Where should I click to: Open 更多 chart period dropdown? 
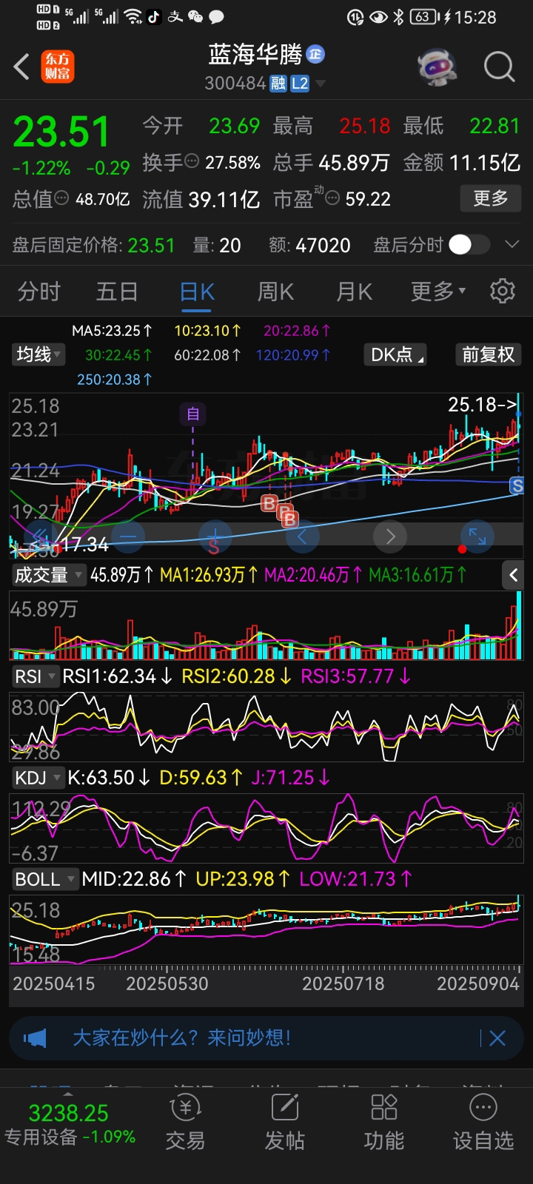(438, 292)
